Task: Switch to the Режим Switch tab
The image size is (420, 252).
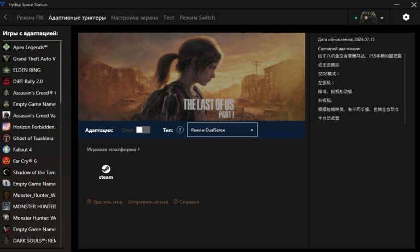Action: (197, 17)
